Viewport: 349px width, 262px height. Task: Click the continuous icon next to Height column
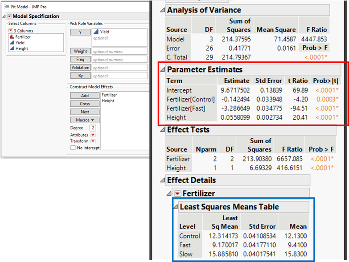click(12, 48)
